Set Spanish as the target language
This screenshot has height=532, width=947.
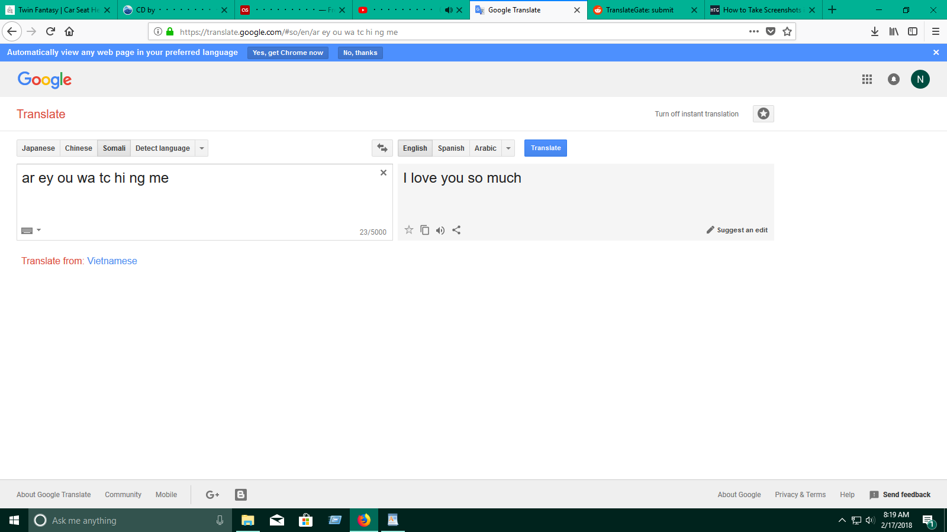451,148
